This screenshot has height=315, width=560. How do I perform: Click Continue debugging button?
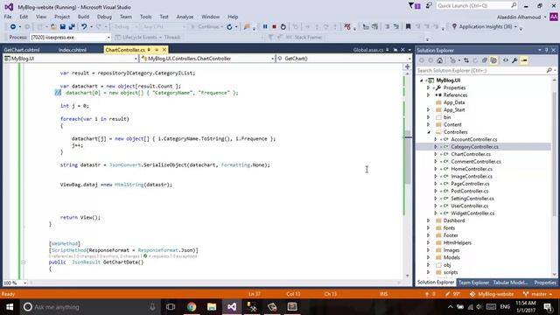[207, 27]
